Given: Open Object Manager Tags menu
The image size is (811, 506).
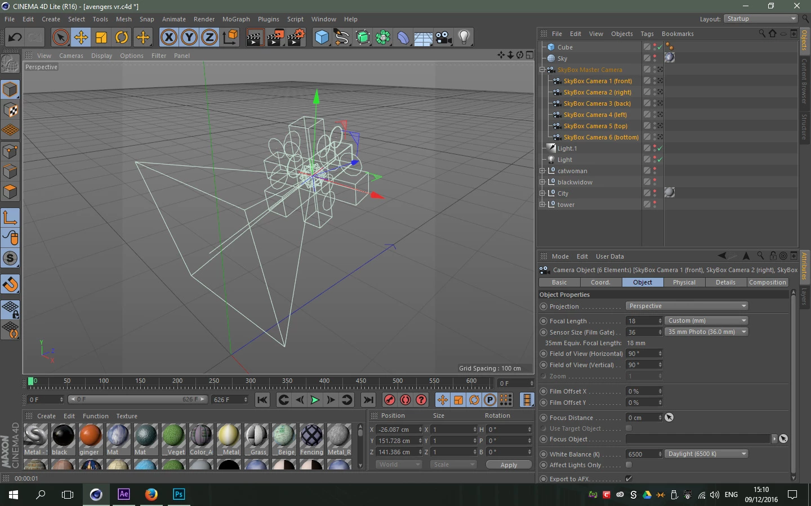Looking at the screenshot, I should pyautogui.click(x=647, y=34).
